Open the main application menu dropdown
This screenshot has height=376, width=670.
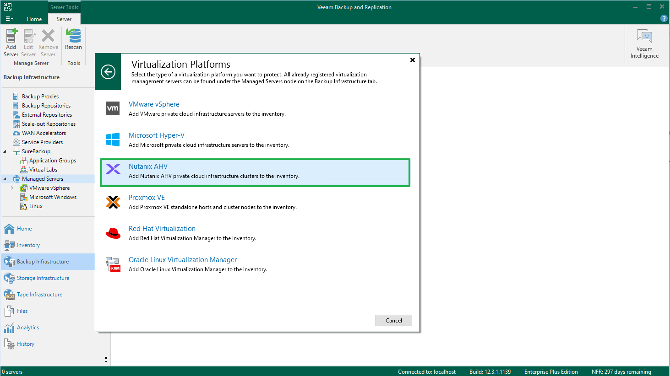click(9, 19)
